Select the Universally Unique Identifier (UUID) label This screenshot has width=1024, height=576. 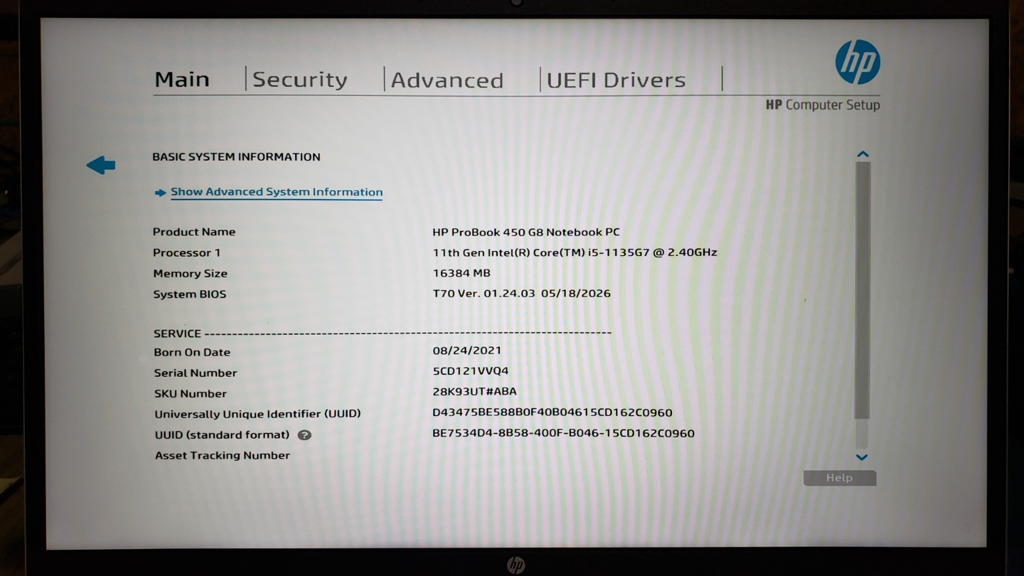[257, 414]
